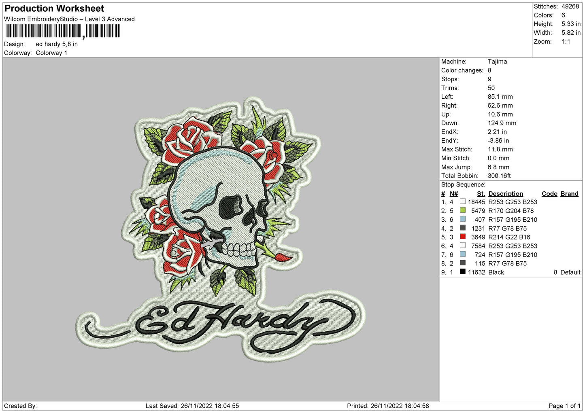Click description 'R214 G22 B16'
The image size is (585, 413).
click(509, 237)
